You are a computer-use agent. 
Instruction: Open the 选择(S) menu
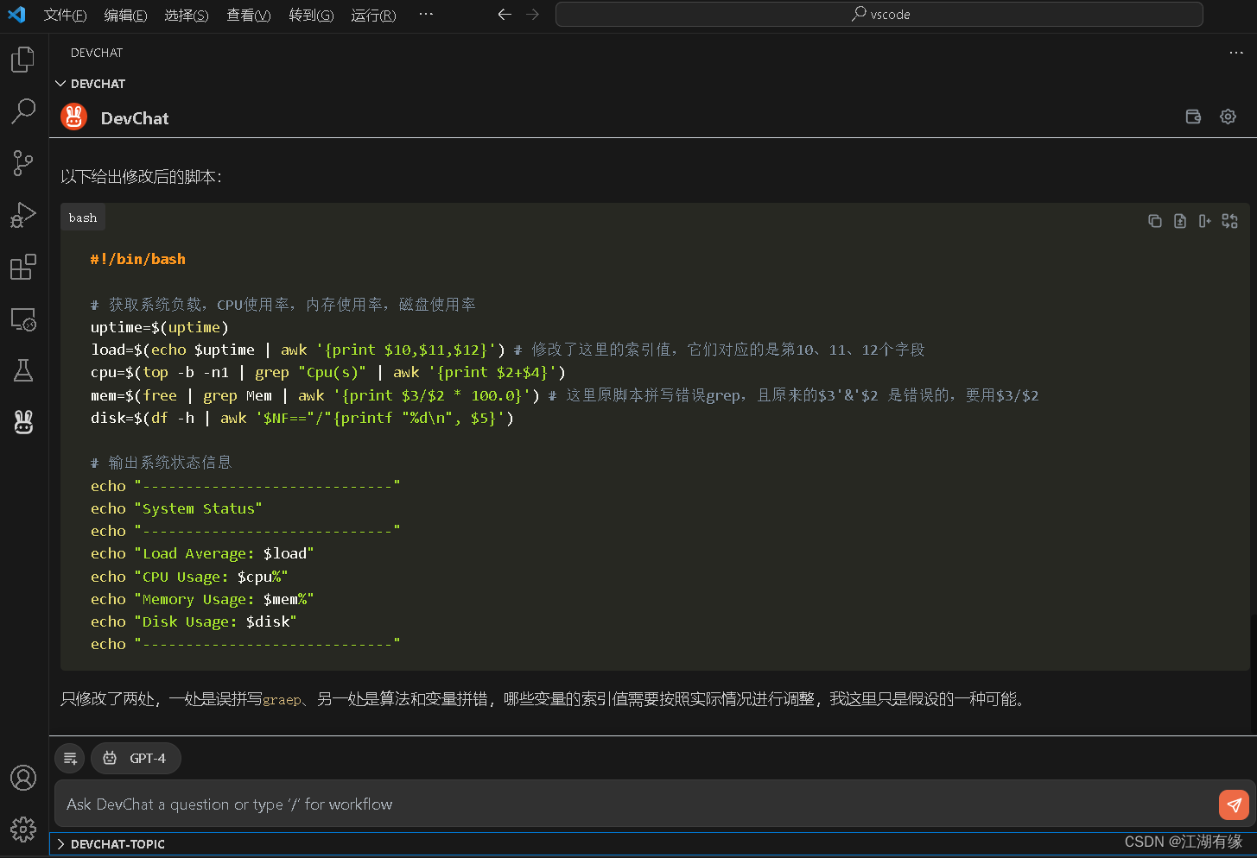(x=187, y=15)
